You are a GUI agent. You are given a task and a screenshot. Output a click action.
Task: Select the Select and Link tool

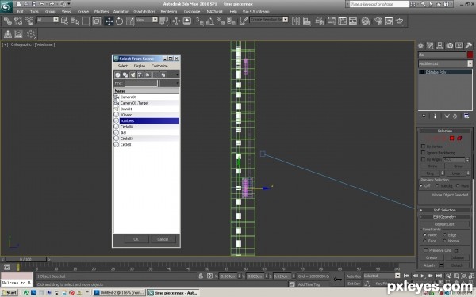point(8,21)
